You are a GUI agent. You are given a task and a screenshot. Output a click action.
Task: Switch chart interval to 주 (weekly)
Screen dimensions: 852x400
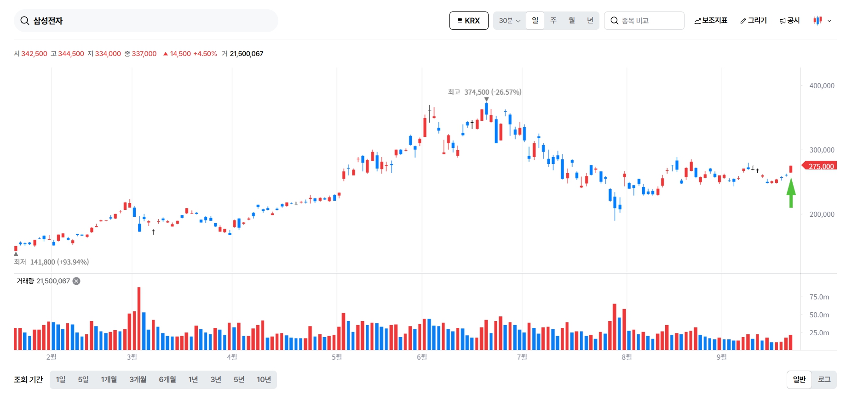point(553,21)
